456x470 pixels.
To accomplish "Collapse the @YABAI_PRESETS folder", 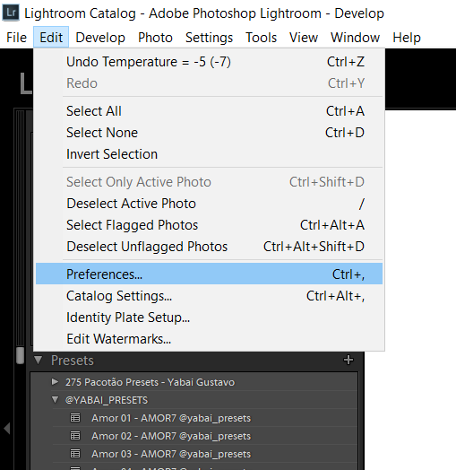I will pos(55,399).
